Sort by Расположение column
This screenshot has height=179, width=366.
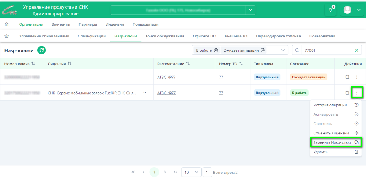188,64
